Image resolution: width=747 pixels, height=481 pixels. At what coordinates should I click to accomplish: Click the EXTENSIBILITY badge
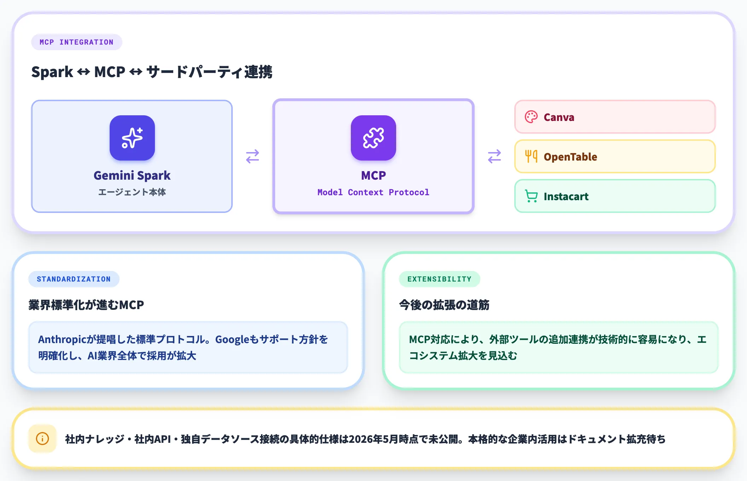(x=440, y=279)
